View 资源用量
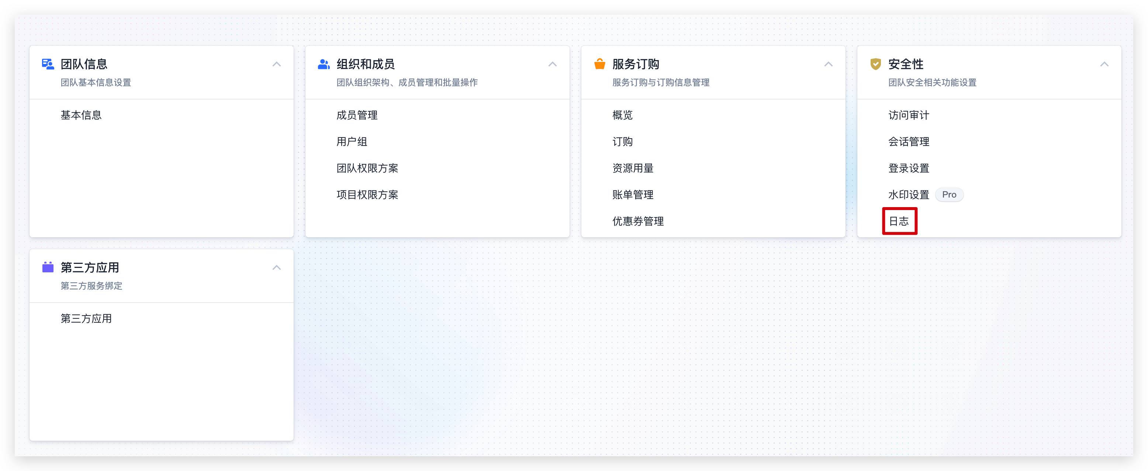1148x471 pixels. [x=633, y=168]
